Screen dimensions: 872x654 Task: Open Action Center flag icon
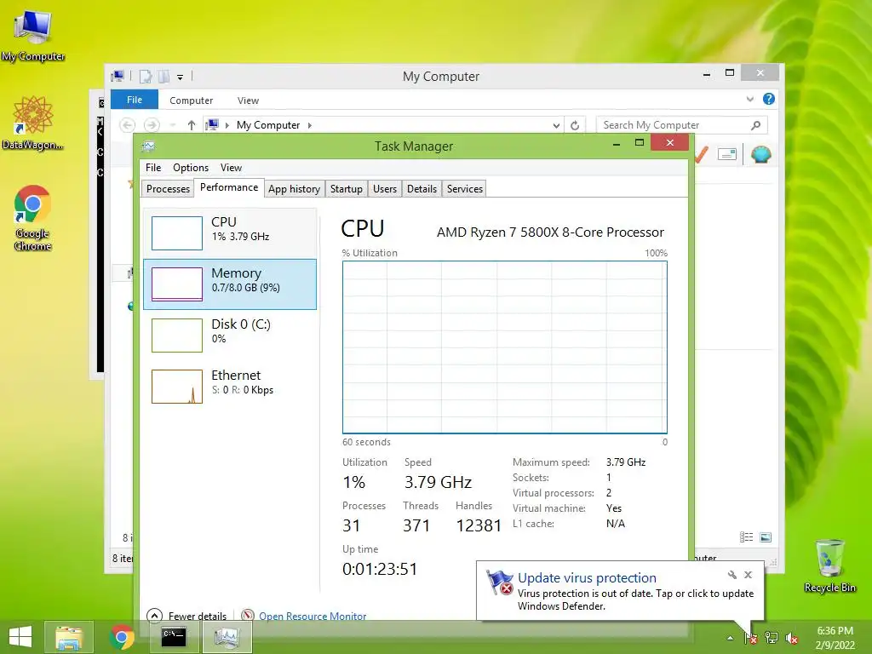[x=750, y=638]
